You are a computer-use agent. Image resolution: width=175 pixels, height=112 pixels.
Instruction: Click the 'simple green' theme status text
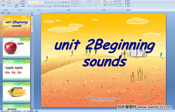click(16, 111)
